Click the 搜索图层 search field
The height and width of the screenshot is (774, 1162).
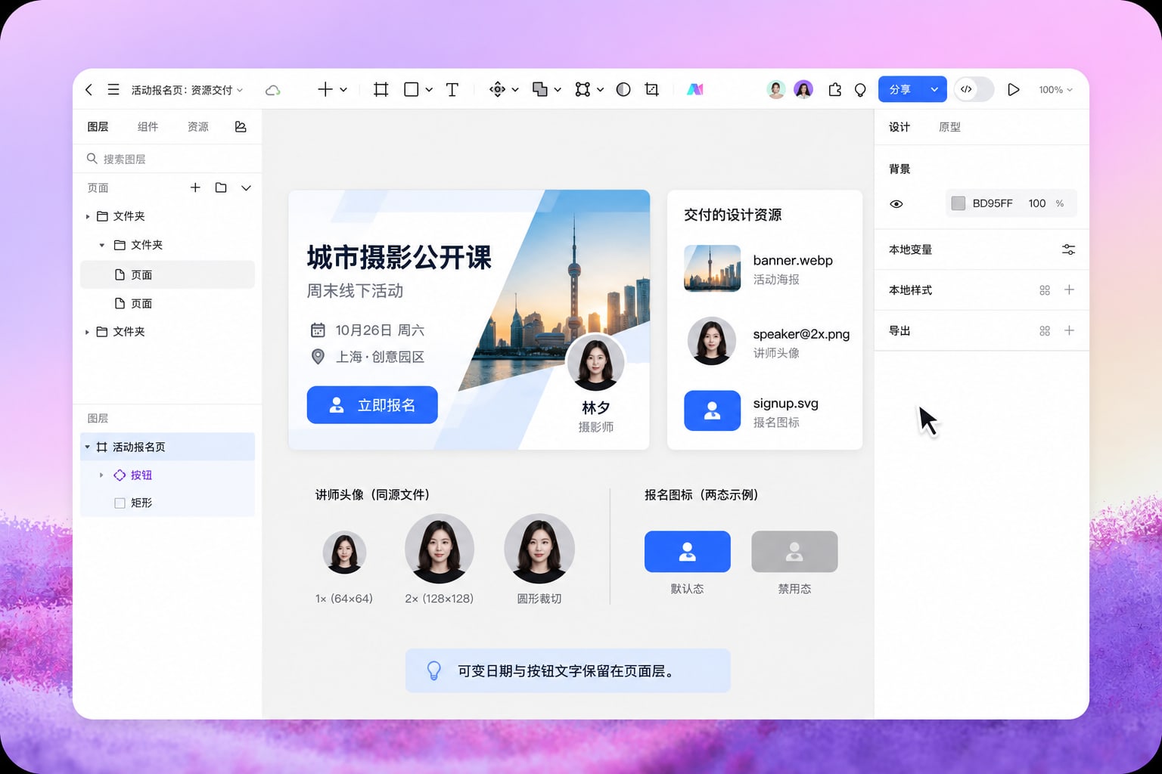coord(168,159)
